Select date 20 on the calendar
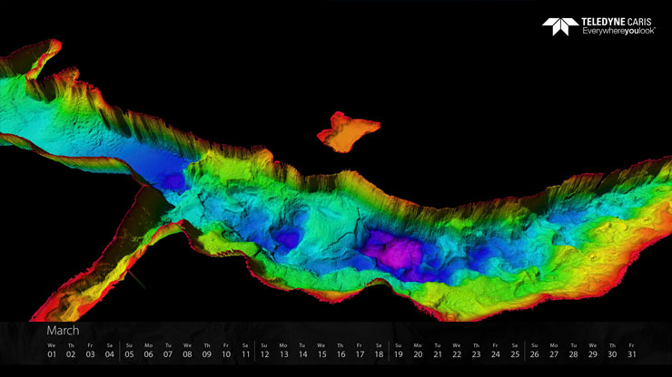Viewport: 672px width, 377px height. tap(418, 354)
